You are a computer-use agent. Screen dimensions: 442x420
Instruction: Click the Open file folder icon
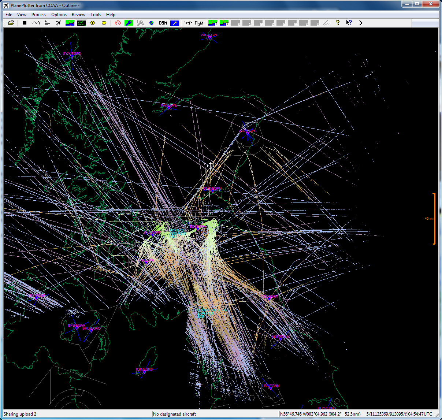(11, 23)
